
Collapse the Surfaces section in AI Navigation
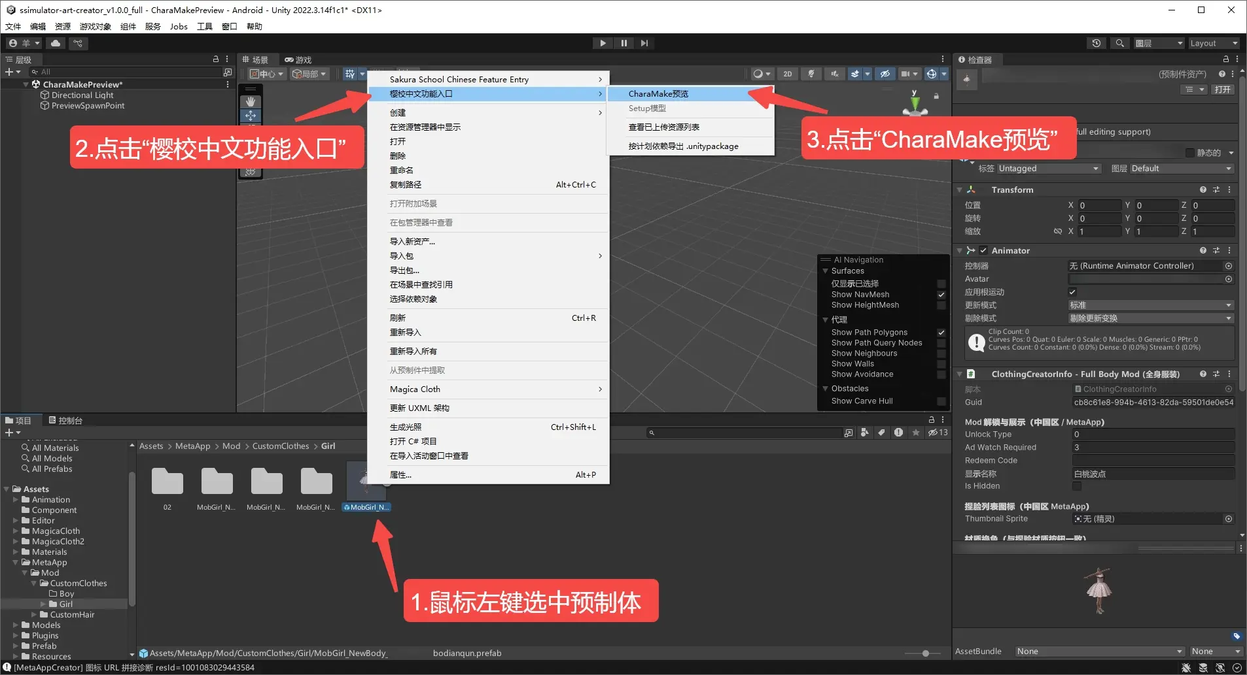825,271
